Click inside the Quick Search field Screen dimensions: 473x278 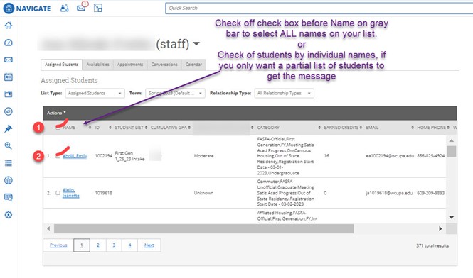click(319, 8)
